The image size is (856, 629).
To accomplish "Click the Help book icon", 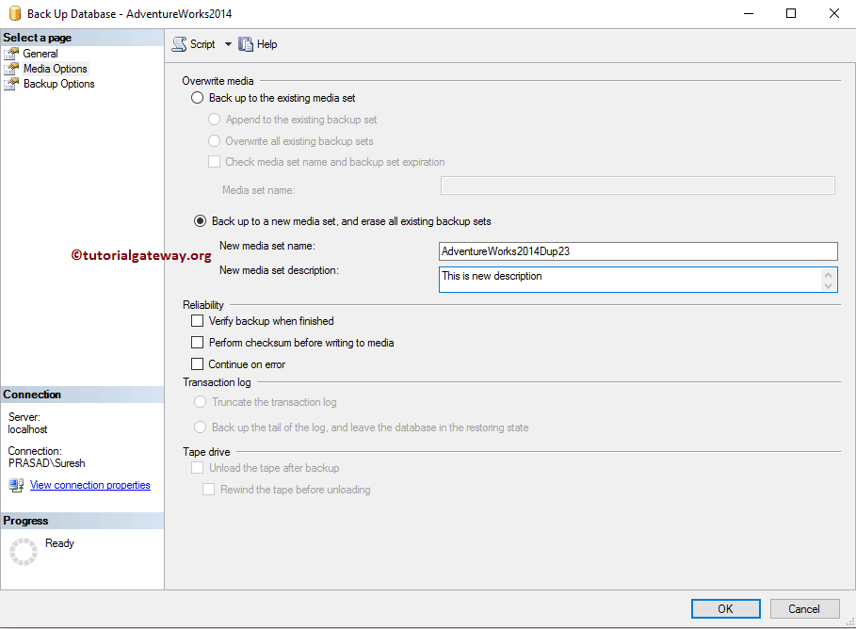I will pos(246,44).
